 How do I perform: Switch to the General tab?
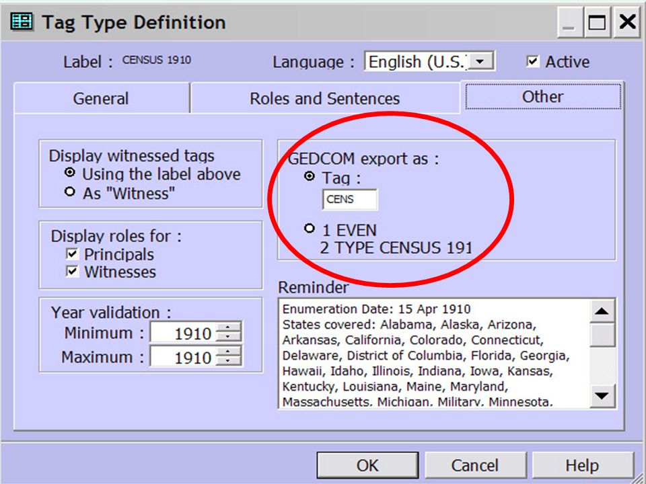pos(102,99)
